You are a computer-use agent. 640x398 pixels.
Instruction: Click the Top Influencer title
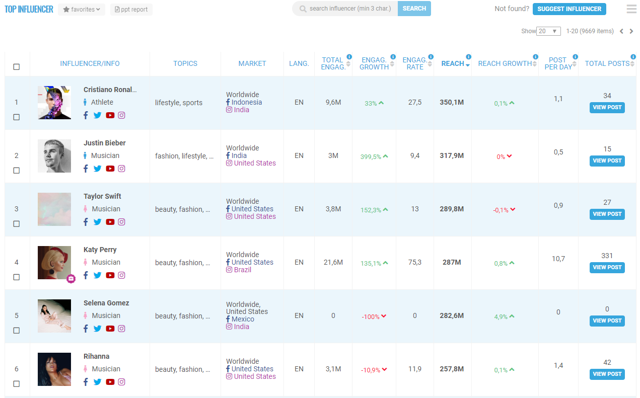click(x=29, y=9)
